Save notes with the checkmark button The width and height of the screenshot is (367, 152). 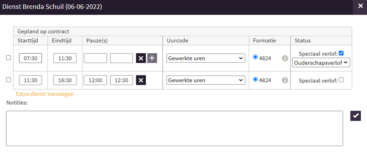point(356,116)
